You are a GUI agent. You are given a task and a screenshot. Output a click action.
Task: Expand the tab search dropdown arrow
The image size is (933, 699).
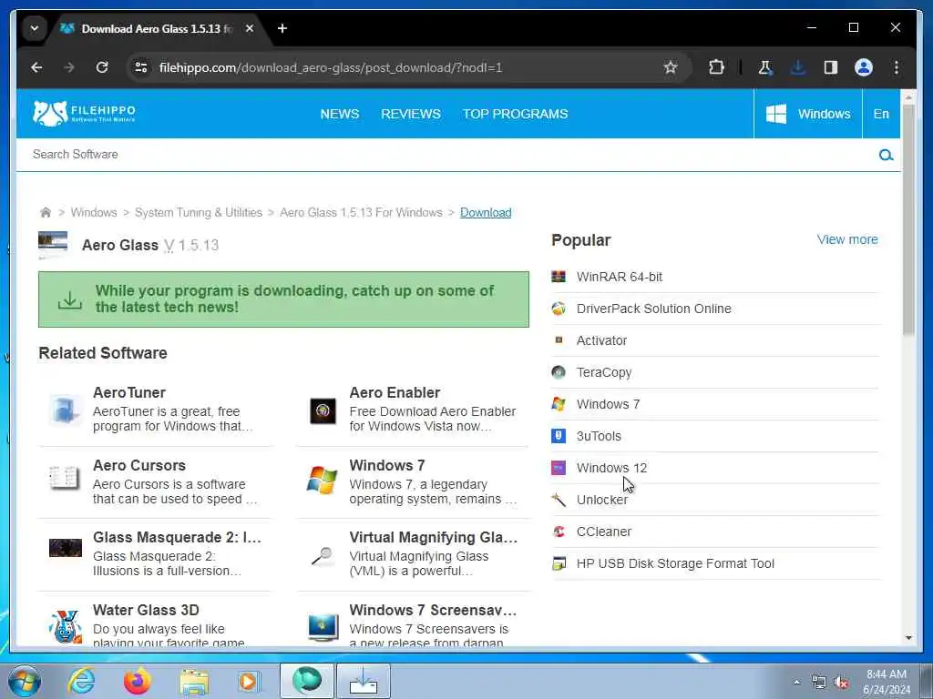pos(35,28)
